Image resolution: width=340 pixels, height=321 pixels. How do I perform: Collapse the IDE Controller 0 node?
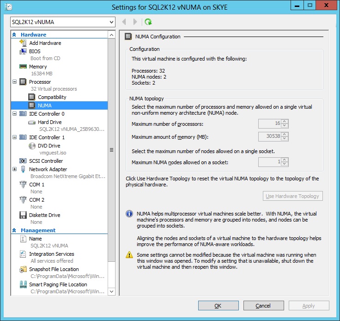coord(14,113)
